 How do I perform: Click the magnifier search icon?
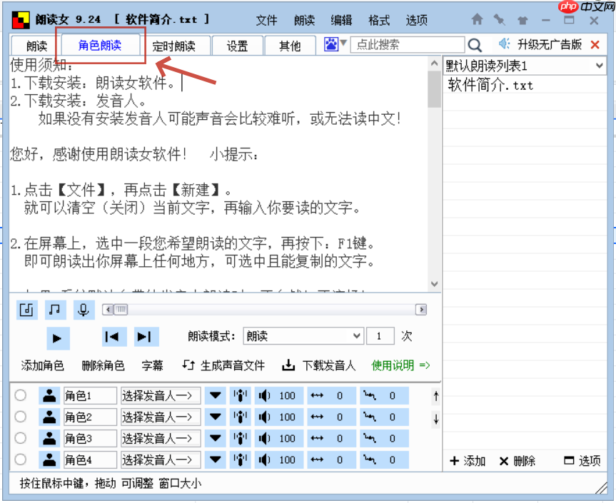click(x=475, y=45)
